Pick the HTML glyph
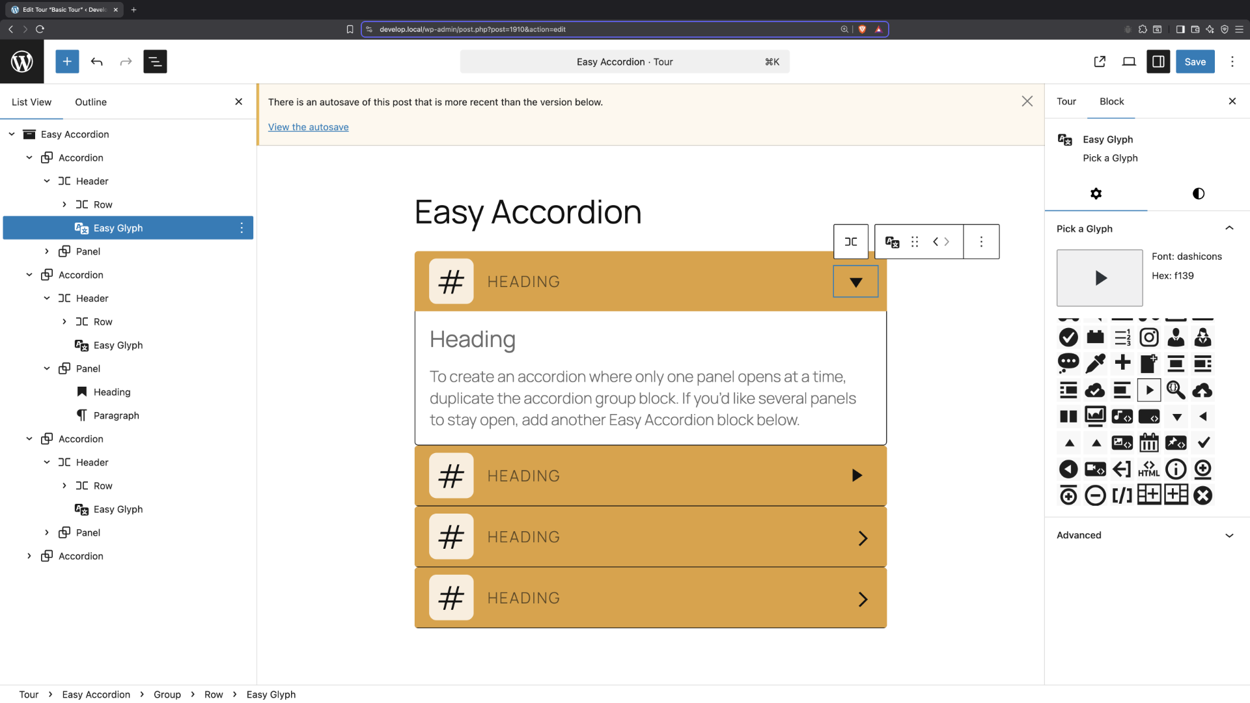 pyautogui.click(x=1149, y=469)
